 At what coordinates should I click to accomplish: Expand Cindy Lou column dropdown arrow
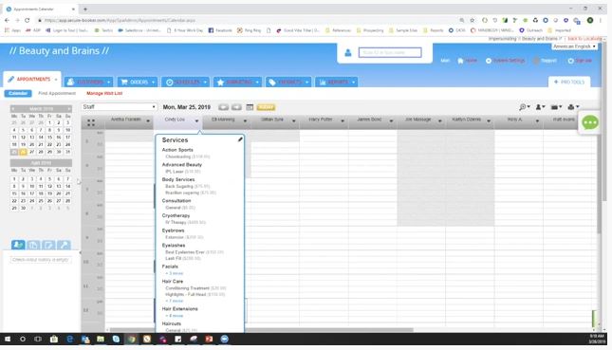tap(196, 121)
